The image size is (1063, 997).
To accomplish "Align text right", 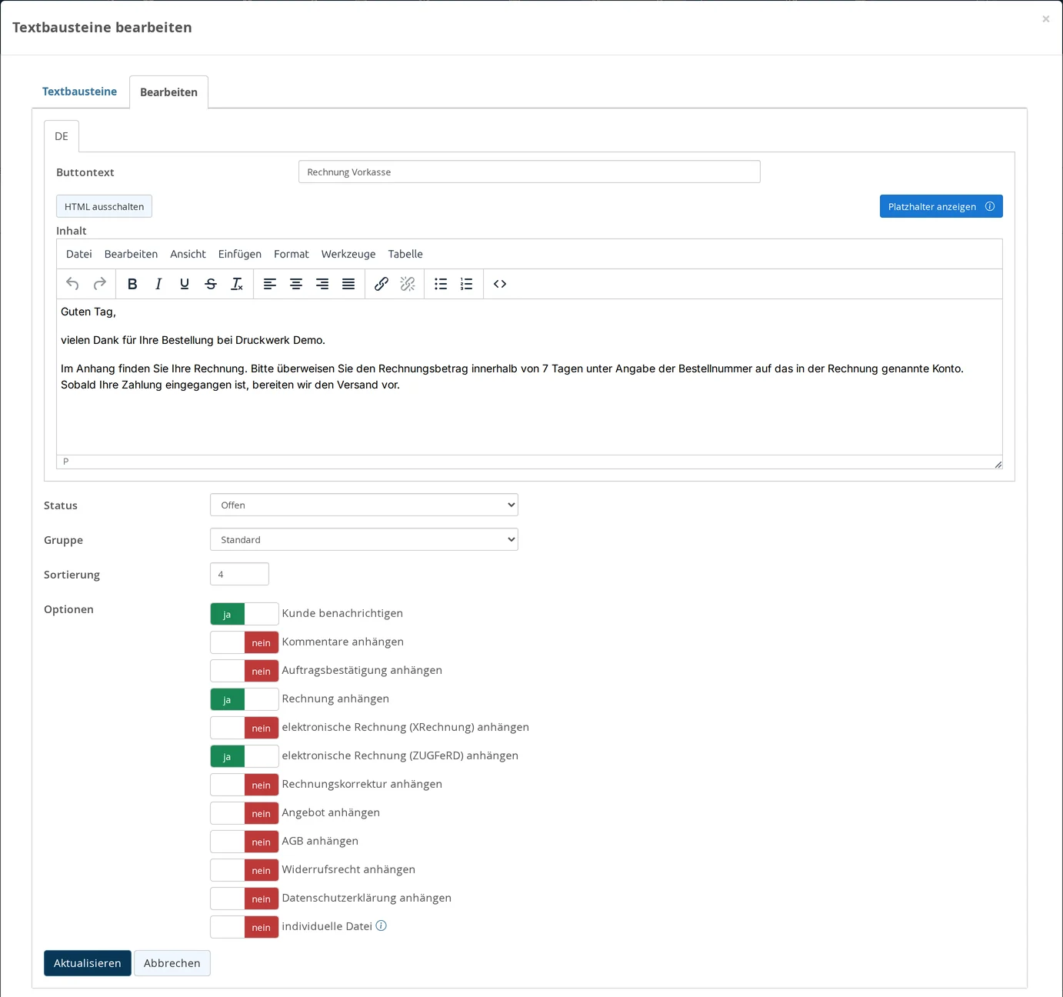I will coord(322,284).
